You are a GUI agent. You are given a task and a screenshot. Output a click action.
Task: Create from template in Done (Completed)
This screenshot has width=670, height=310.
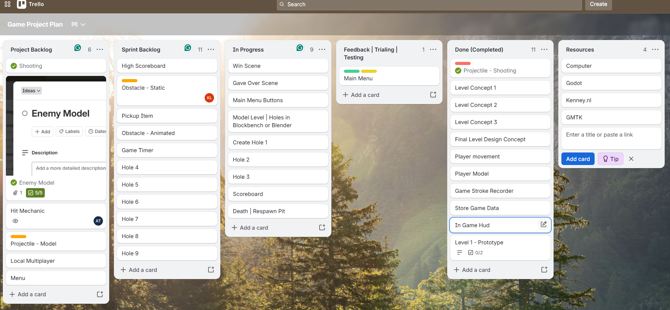point(544,270)
